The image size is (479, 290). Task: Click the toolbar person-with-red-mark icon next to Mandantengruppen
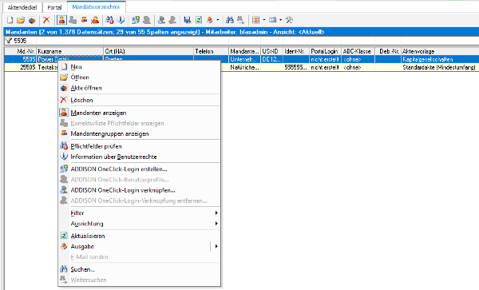[x=95, y=20]
